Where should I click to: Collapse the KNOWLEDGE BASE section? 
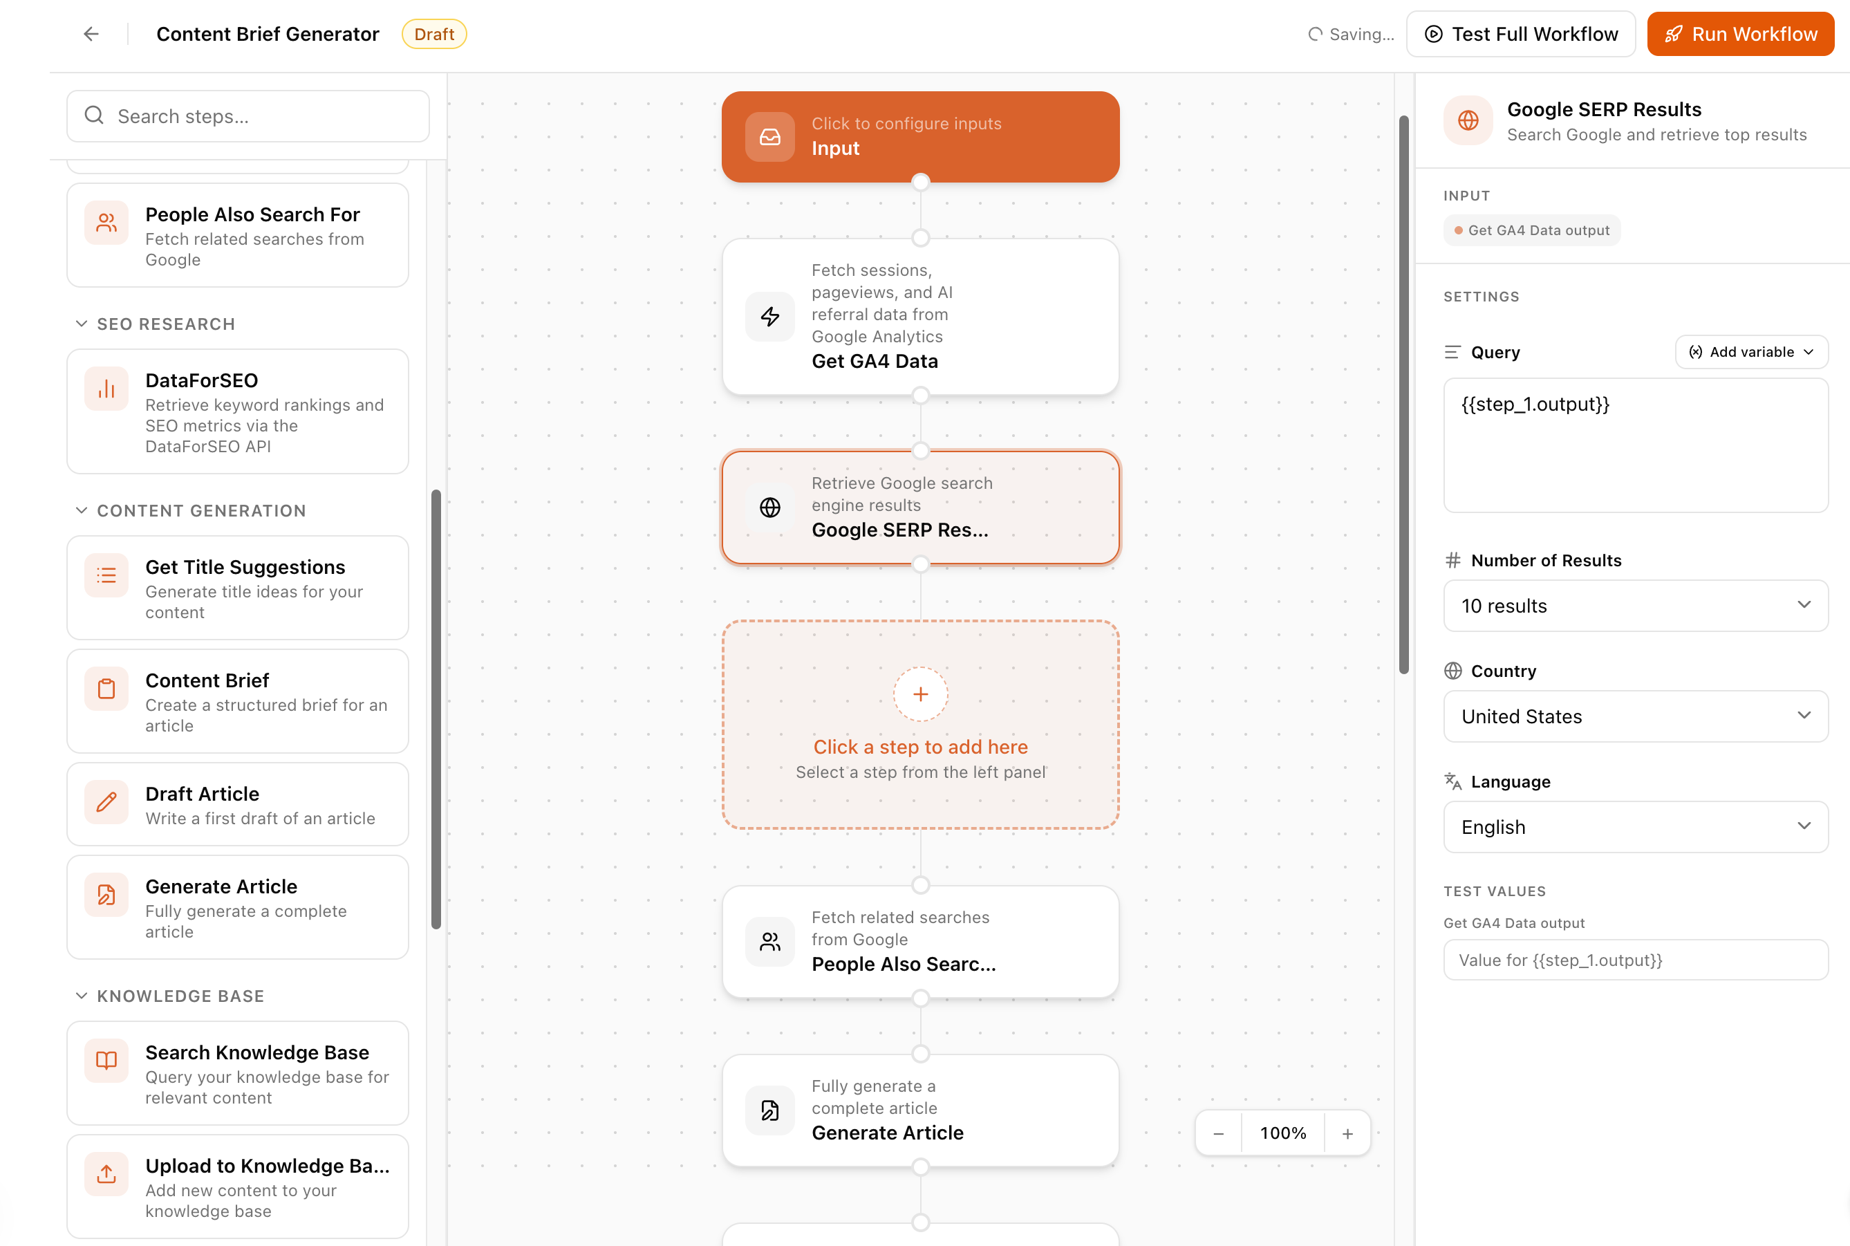tap(81, 996)
